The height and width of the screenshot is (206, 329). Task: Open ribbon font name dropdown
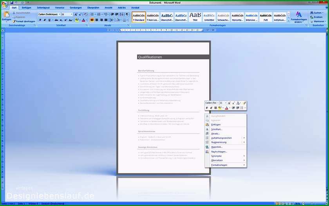coord(60,14)
